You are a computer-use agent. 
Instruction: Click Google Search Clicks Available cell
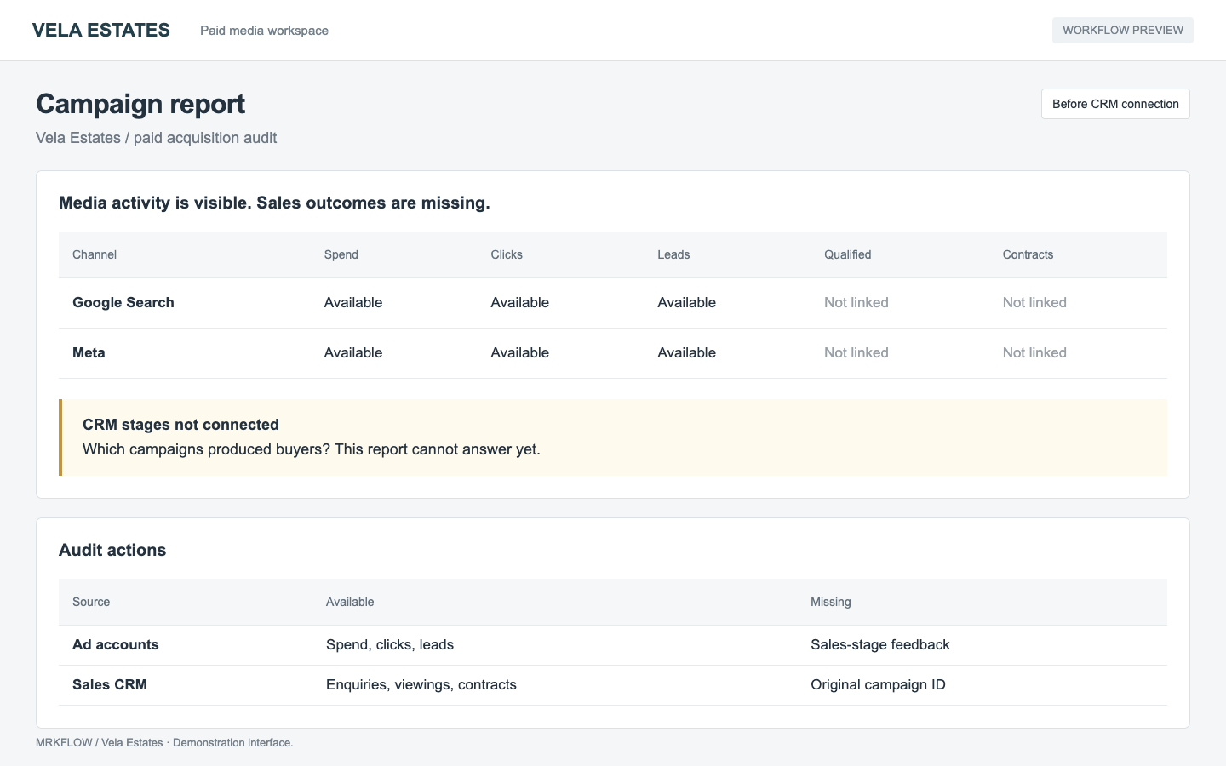click(520, 302)
